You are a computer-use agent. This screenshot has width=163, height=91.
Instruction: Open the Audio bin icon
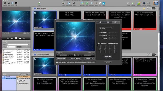(x=74, y=3)
